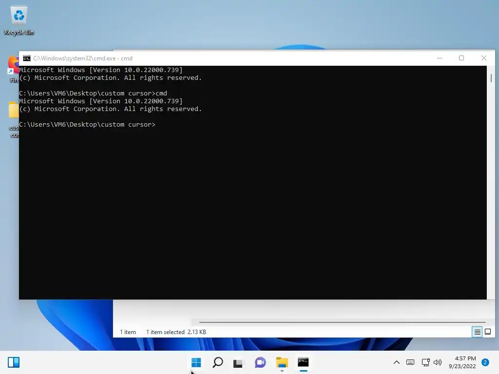Close the cmd.exe window

pyautogui.click(x=484, y=58)
